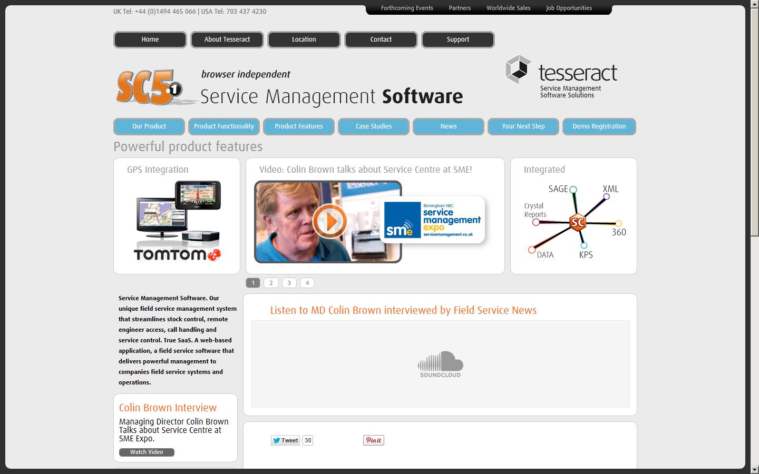
Task: Play the Colin Brown video
Action: (329, 221)
